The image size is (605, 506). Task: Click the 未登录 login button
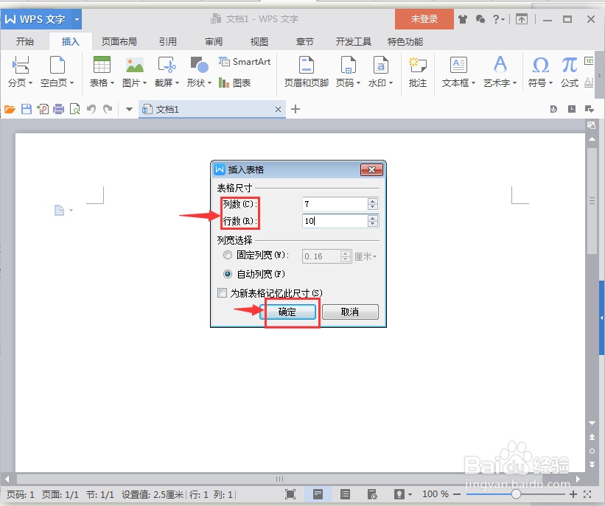pyautogui.click(x=424, y=19)
